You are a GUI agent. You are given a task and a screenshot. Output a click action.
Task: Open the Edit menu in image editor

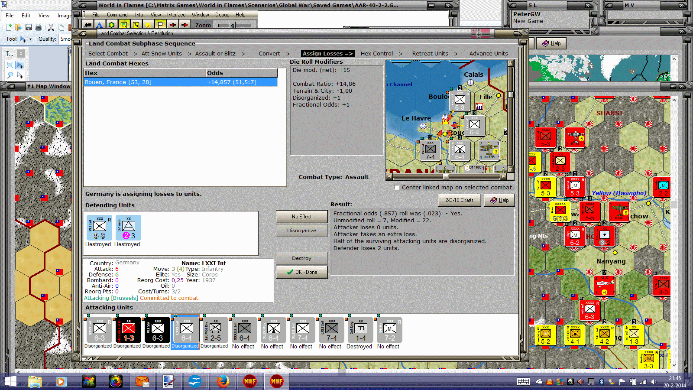(x=26, y=16)
